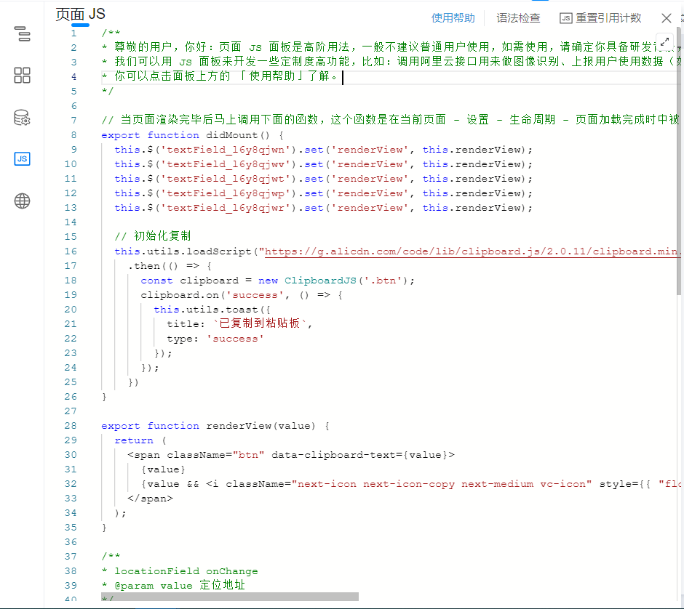Open the outline tree panel icon
684x609 pixels.
point(22,33)
